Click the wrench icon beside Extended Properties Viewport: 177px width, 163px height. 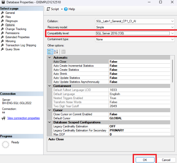coord(2,37)
